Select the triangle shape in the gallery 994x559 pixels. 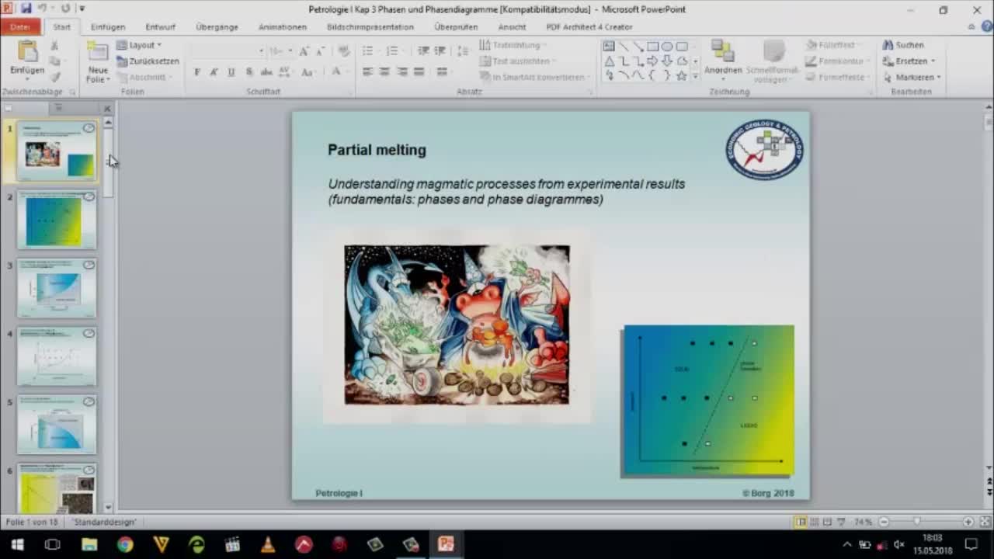(609, 61)
